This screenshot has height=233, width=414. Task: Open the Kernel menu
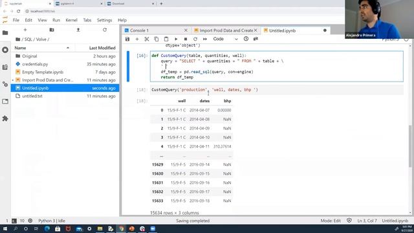click(71, 20)
